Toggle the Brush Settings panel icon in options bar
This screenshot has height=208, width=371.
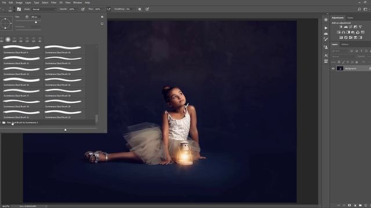point(19,9)
